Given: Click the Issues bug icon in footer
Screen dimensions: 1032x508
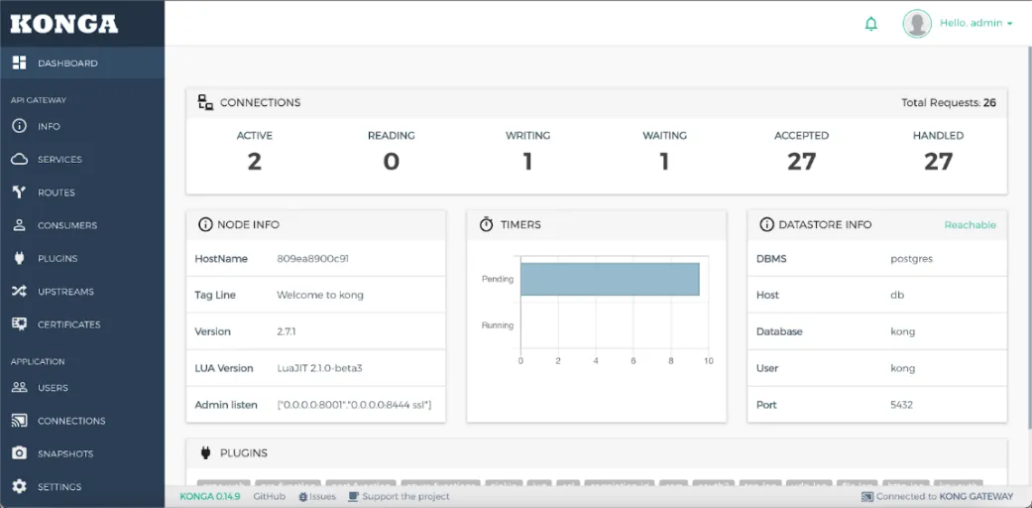Looking at the screenshot, I should (x=302, y=497).
